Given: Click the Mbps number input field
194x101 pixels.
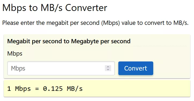Looking at the screenshot, I should pos(61,68).
